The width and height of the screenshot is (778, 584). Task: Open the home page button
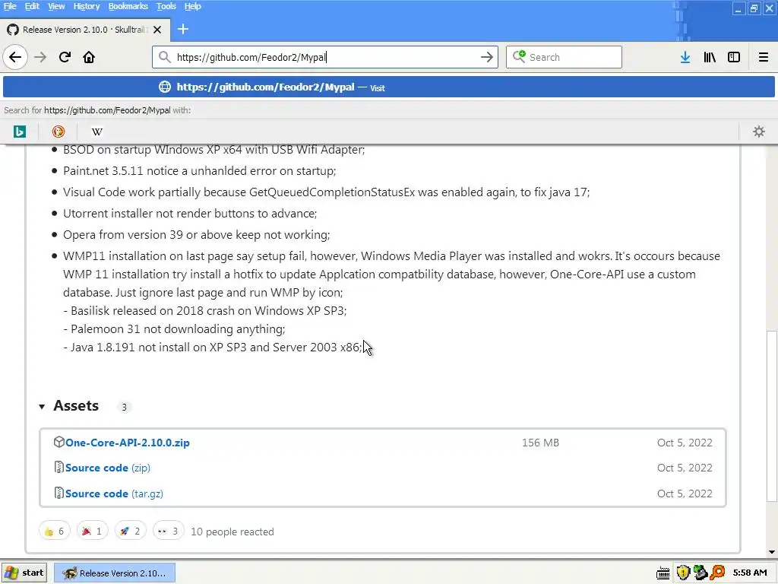pyautogui.click(x=89, y=57)
